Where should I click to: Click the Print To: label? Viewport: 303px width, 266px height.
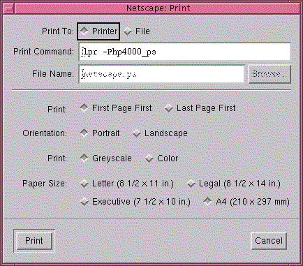[58, 31]
